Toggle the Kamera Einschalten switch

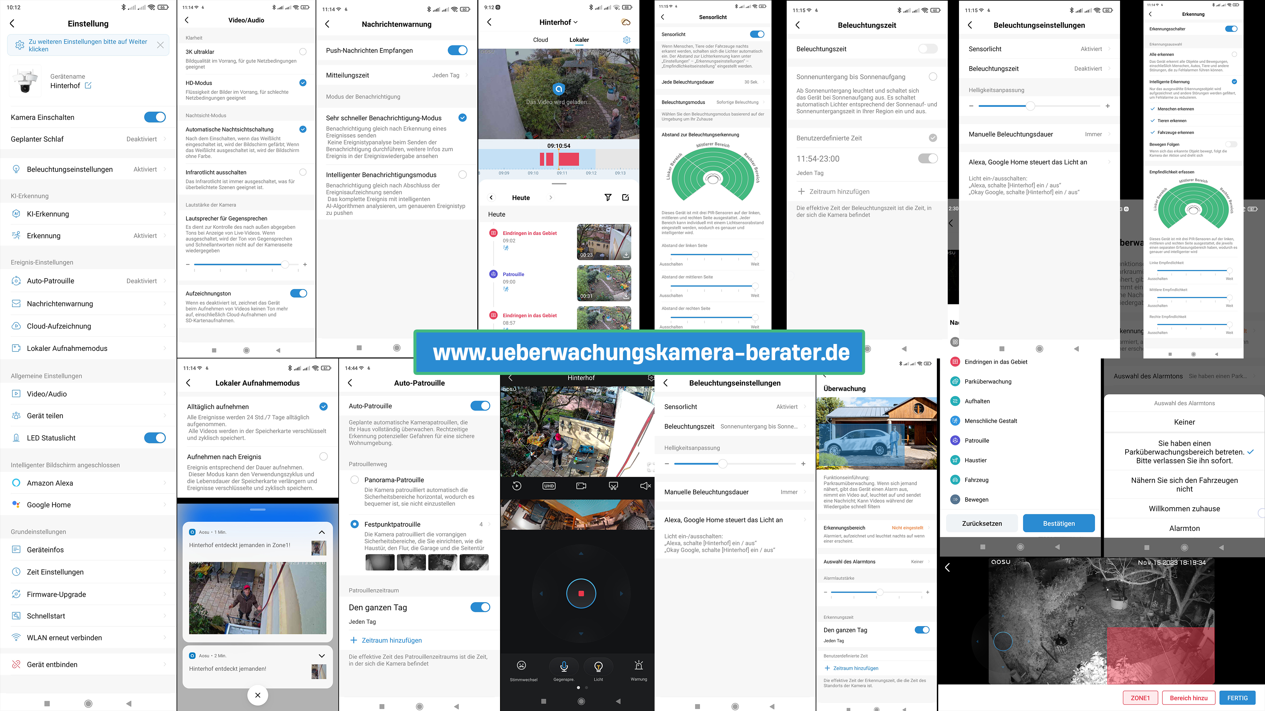tap(155, 117)
